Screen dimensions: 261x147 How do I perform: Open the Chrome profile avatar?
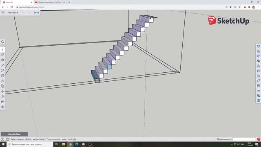(254, 7)
